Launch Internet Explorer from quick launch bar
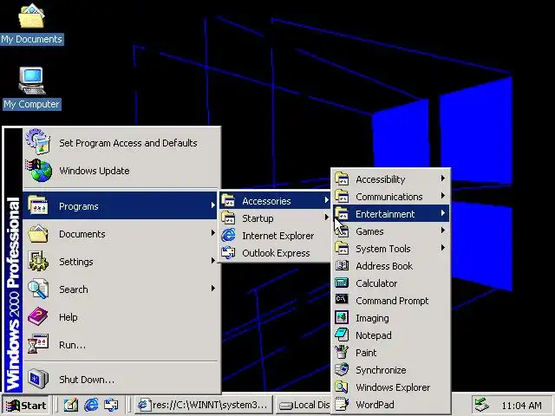The image size is (555, 416). coord(91,405)
